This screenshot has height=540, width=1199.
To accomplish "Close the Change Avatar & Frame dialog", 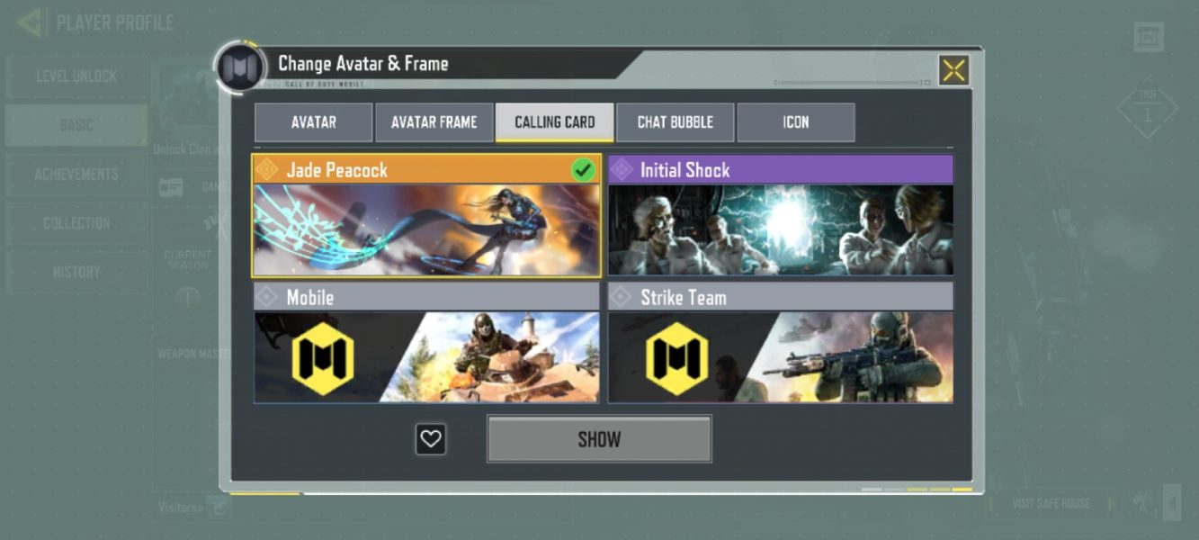I will click(953, 70).
